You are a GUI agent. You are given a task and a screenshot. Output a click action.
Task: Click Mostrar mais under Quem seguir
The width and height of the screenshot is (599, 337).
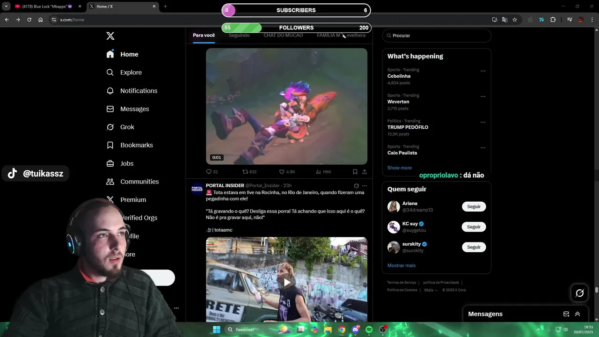[x=402, y=265]
